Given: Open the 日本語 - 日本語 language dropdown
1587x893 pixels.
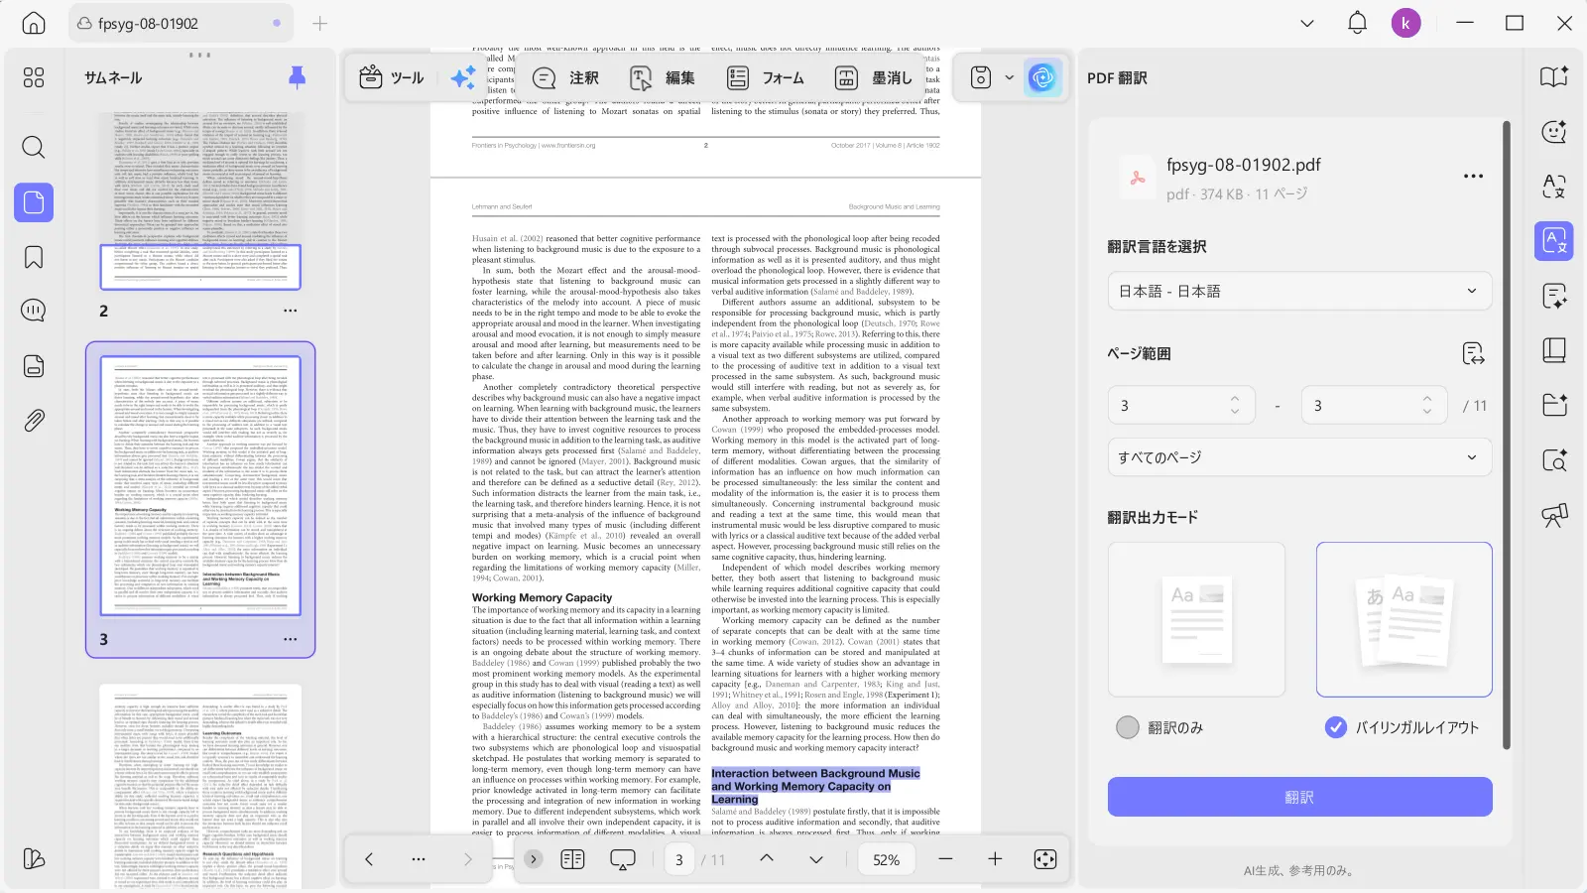Looking at the screenshot, I should click(x=1299, y=291).
